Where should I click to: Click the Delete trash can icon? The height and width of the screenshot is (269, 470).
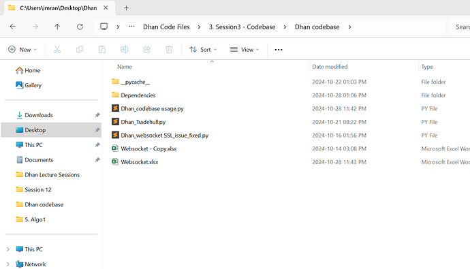(169, 50)
